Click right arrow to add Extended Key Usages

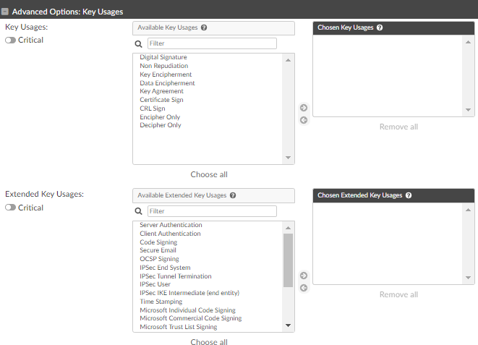[x=304, y=276]
